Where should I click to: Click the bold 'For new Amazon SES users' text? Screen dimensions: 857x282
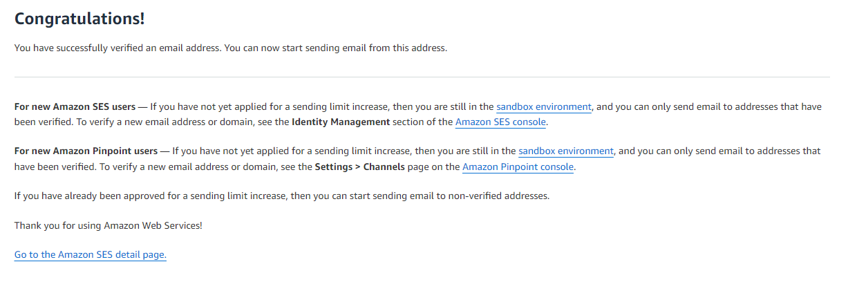tap(75, 107)
